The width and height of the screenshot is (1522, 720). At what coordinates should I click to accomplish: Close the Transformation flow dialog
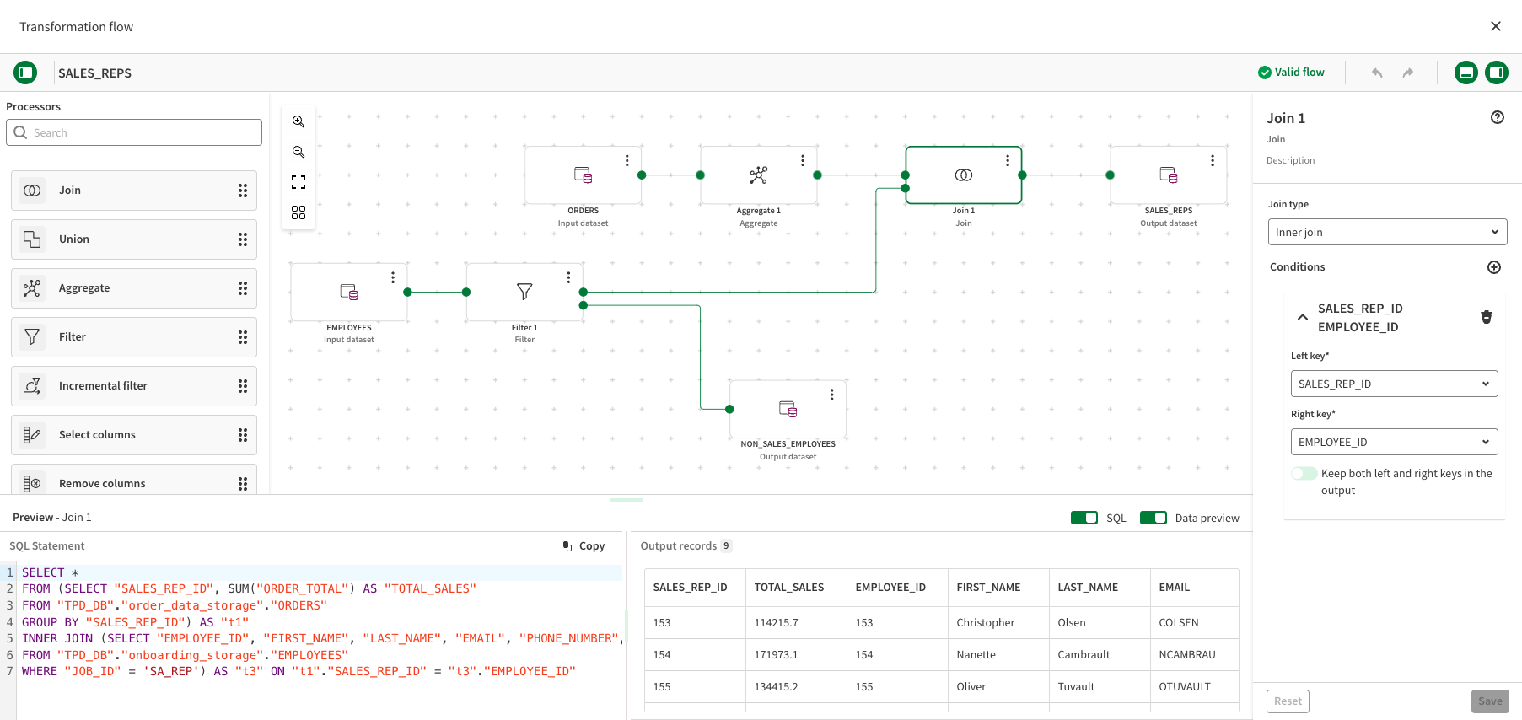click(1496, 26)
